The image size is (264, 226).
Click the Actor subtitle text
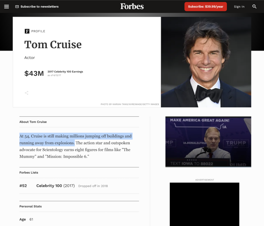[x=30, y=58]
